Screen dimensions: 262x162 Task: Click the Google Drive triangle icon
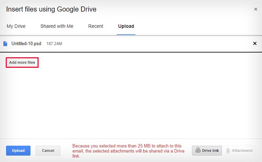pos(198,150)
